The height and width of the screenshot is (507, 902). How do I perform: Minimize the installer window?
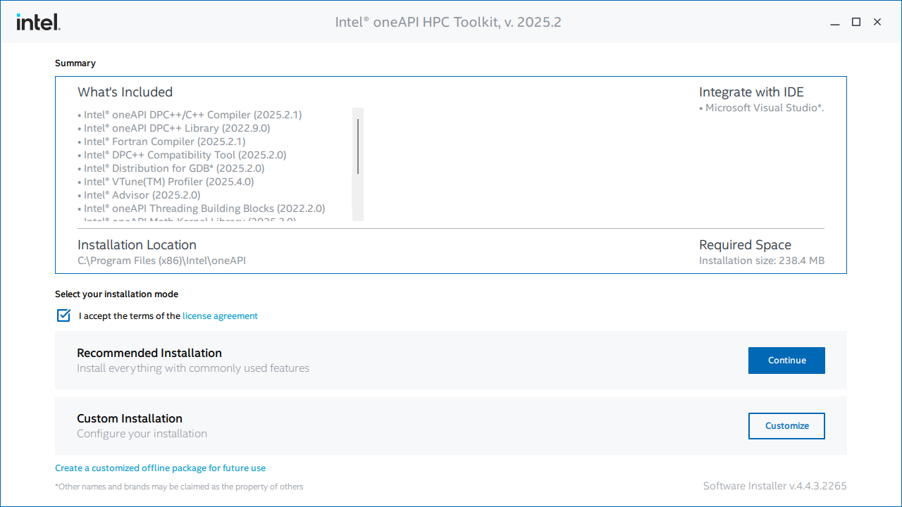[835, 23]
